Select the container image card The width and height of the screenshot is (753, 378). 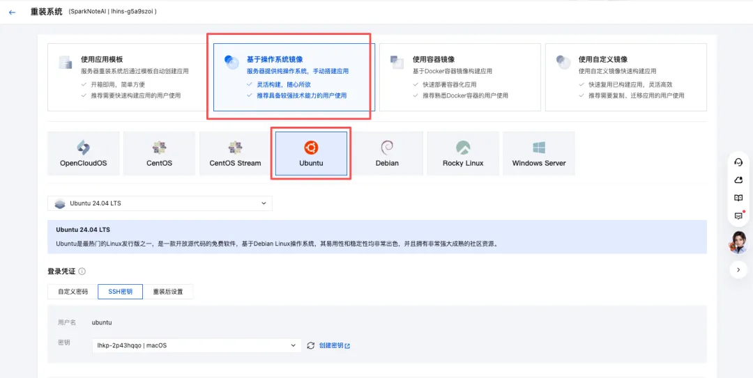click(x=459, y=77)
